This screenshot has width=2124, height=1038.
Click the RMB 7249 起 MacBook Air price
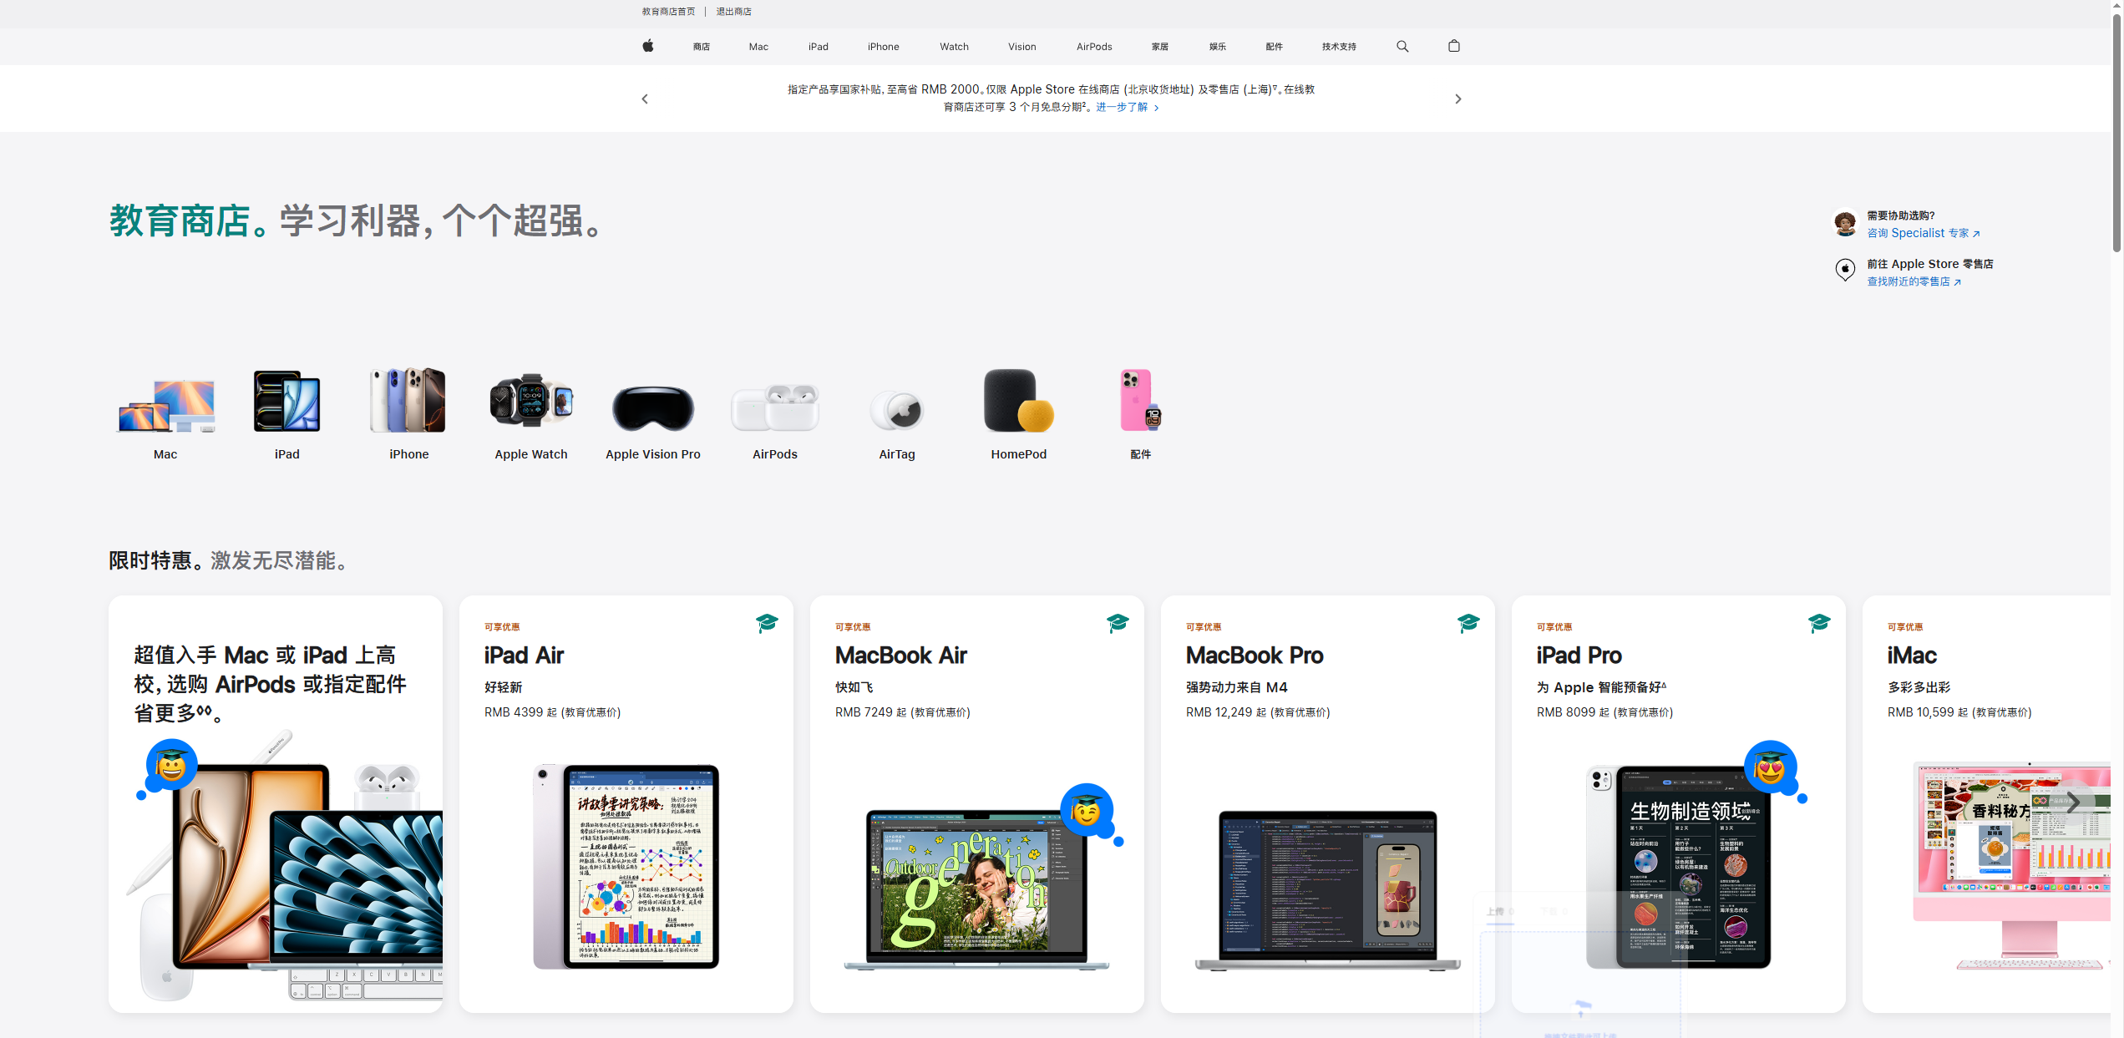coord(903,712)
